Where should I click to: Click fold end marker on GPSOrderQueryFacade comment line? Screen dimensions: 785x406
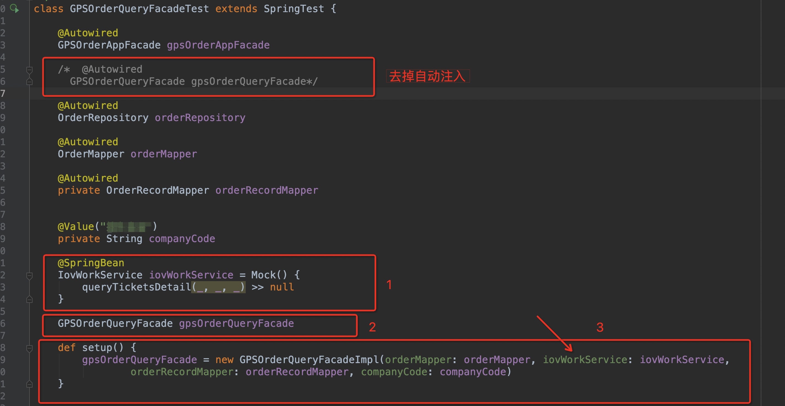pyautogui.click(x=29, y=82)
